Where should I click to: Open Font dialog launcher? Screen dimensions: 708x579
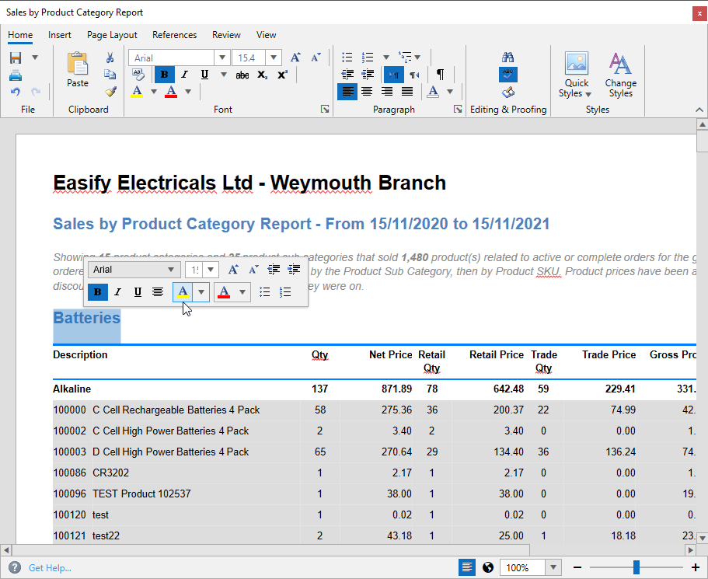(325, 109)
